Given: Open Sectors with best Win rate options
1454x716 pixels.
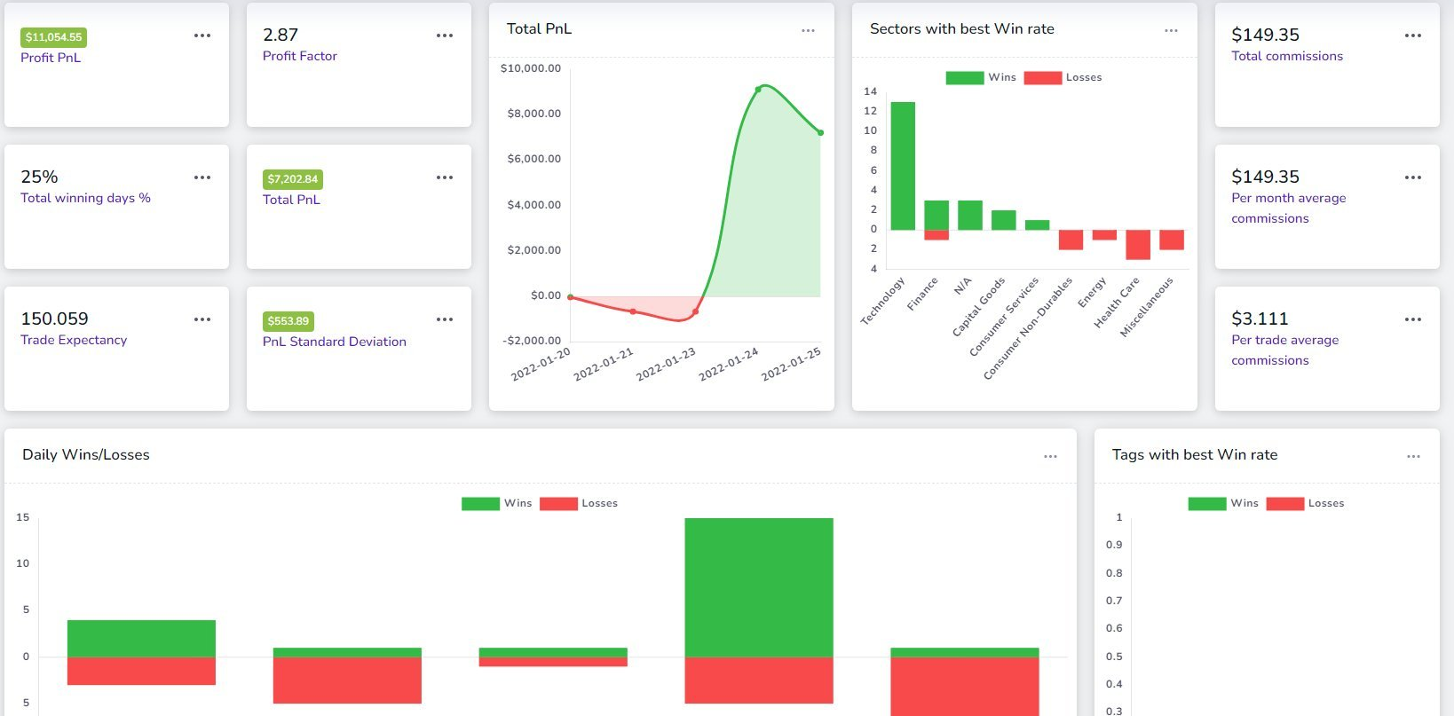Looking at the screenshot, I should [1171, 30].
